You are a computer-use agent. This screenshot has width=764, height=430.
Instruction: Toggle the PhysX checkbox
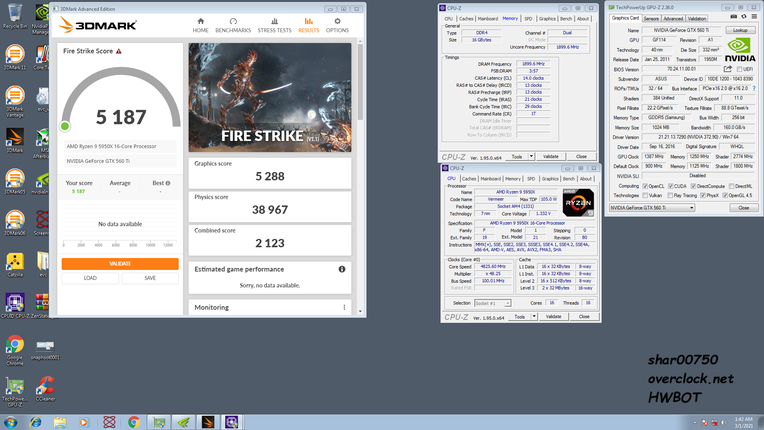tap(703, 195)
